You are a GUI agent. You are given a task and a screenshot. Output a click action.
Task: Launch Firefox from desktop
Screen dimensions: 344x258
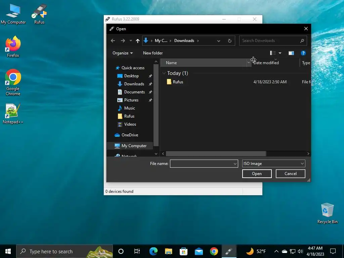[13, 47]
